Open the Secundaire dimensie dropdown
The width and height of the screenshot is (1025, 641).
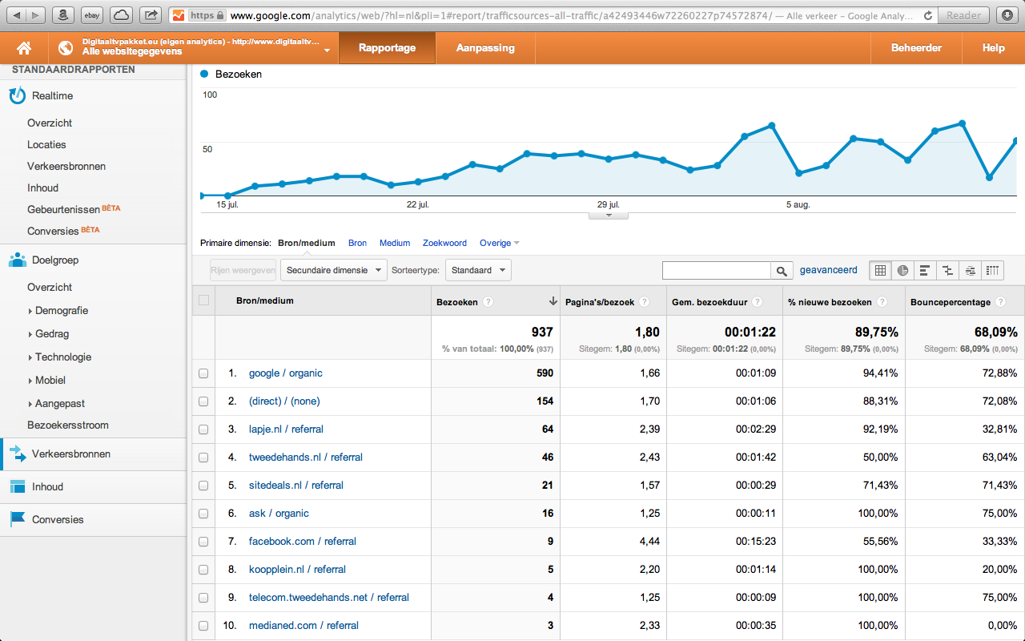pos(334,270)
